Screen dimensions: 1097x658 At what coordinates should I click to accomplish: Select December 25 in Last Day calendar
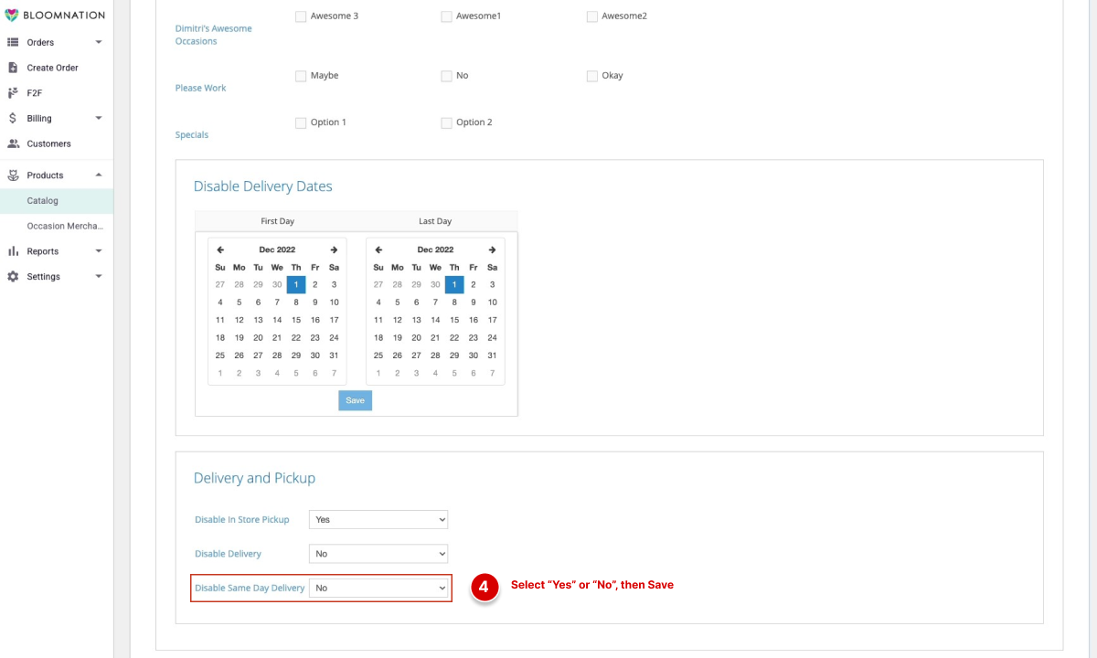coord(378,355)
